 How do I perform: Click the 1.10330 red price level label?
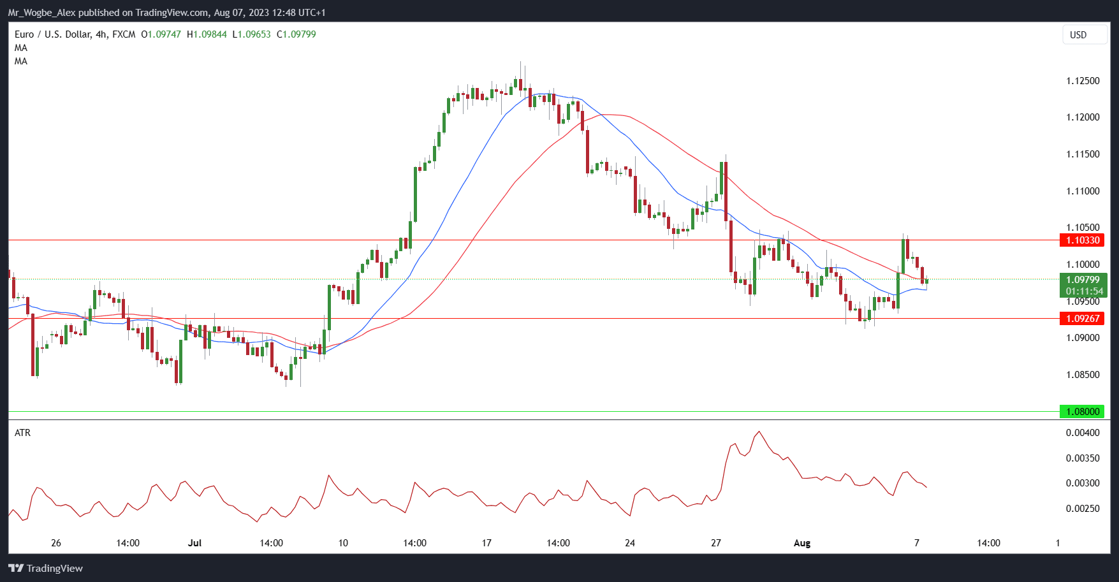1082,240
